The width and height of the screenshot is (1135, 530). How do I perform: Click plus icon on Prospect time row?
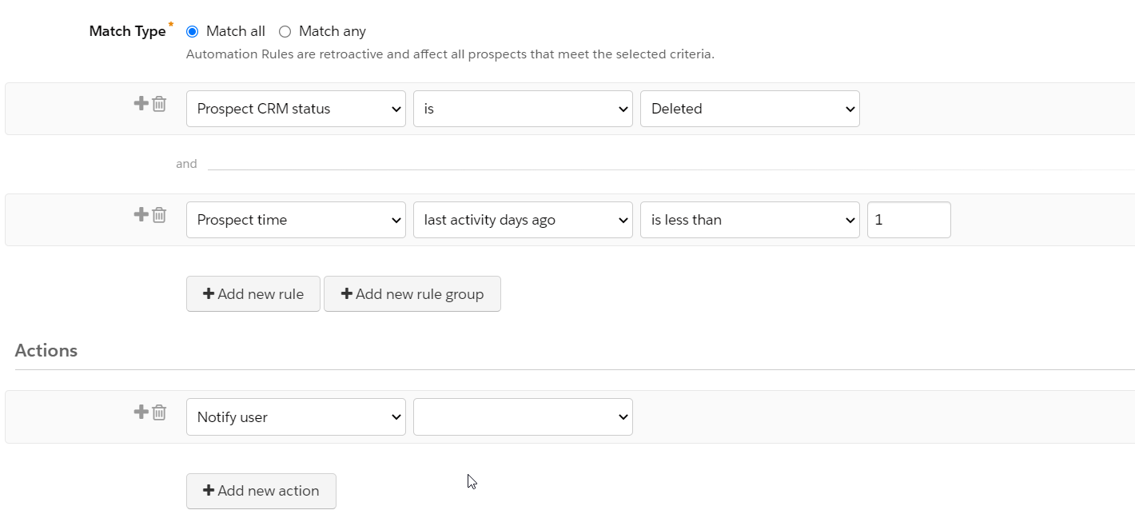(x=141, y=214)
